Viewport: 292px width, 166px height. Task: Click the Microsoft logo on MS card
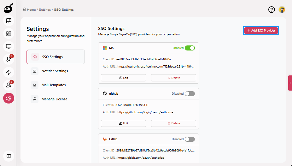tap(105, 48)
